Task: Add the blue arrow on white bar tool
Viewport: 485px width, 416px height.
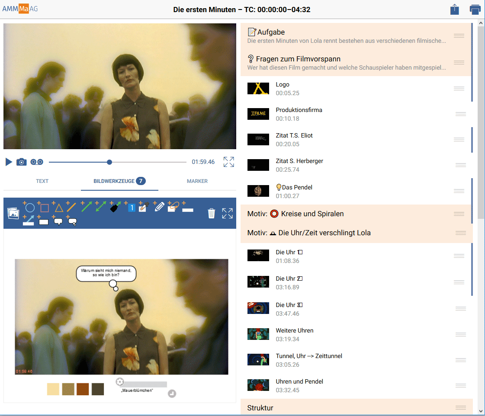Action: point(29,220)
